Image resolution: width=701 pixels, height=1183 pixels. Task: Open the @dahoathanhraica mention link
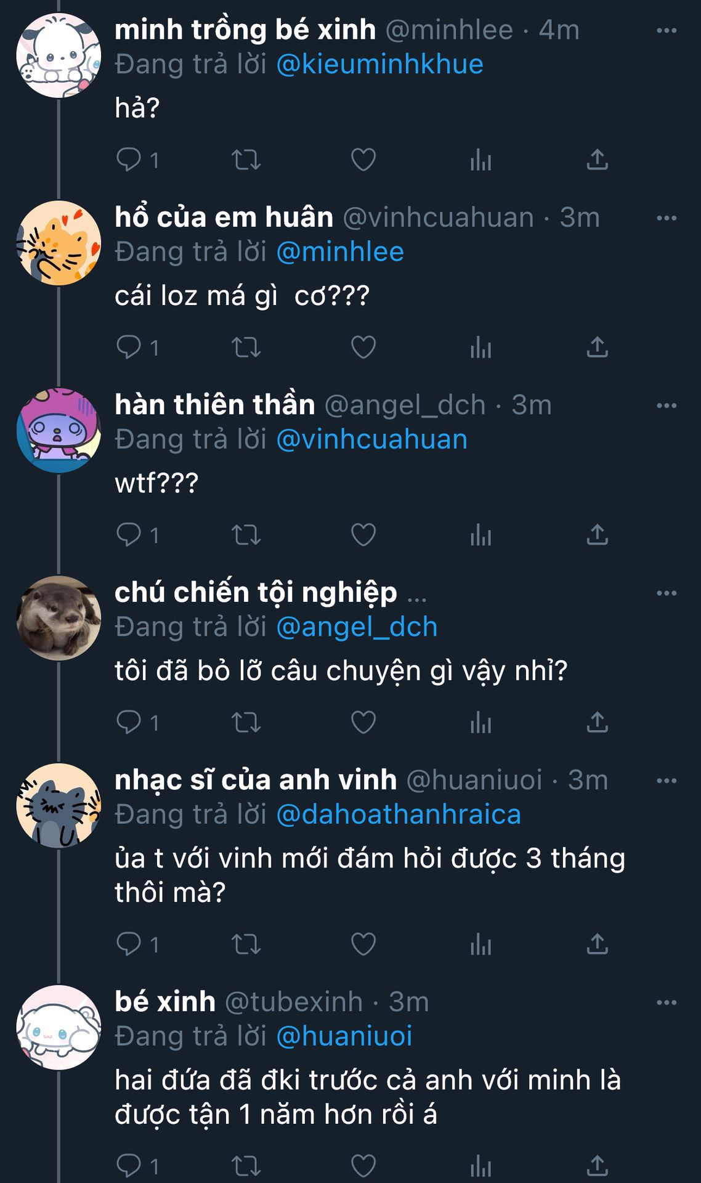pyautogui.click(x=399, y=815)
